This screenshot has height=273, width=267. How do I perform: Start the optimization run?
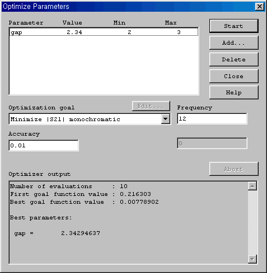(x=234, y=26)
